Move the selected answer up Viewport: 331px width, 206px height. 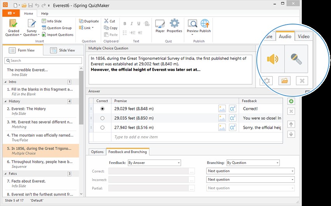(x=291, y=124)
